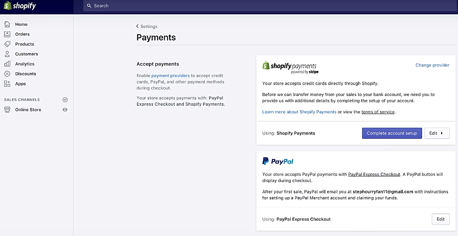Click the Products tag icon

[7, 44]
